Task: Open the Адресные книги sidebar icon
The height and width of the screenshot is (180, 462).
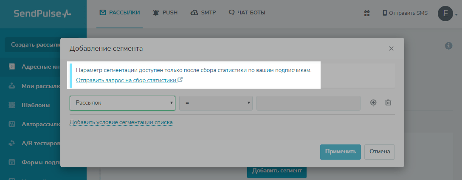Action: 12,66
